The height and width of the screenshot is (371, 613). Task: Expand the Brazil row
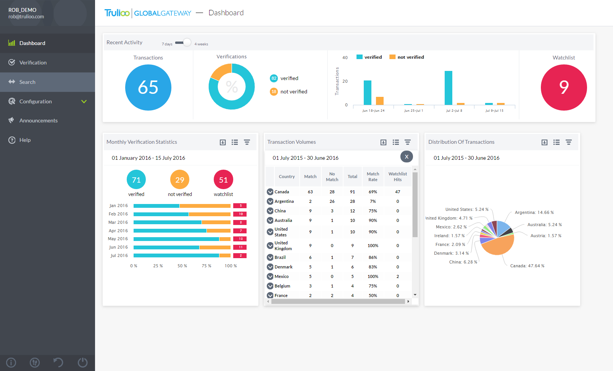270,257
